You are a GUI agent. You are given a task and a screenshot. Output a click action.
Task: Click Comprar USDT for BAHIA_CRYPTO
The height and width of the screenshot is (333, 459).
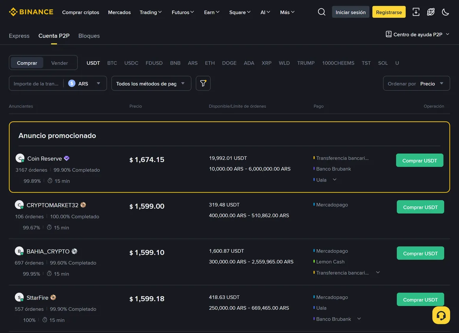pos(420,253)
